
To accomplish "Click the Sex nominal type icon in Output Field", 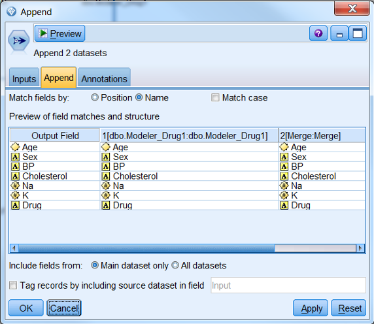I will pyautogui.click(x=15, y=157).
